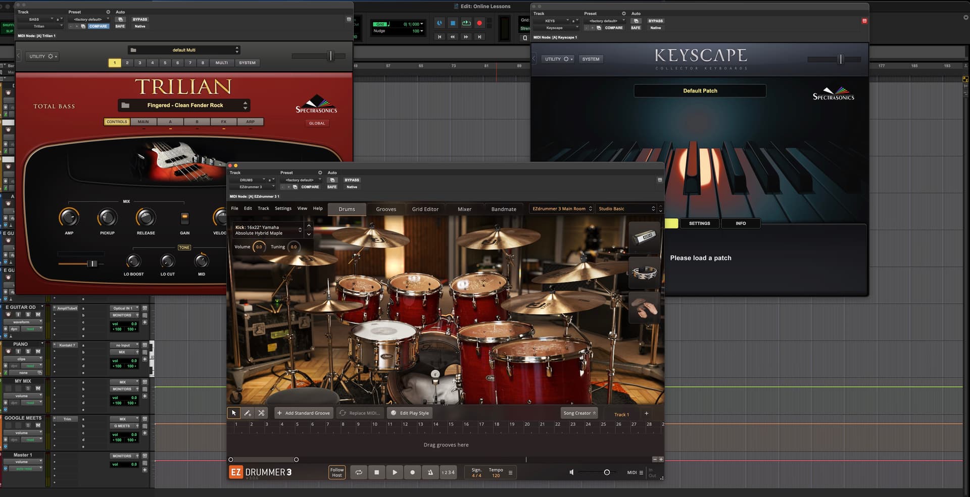Open the Studio Basic preset dropdown
970x497 pixels.
[626, 208]
